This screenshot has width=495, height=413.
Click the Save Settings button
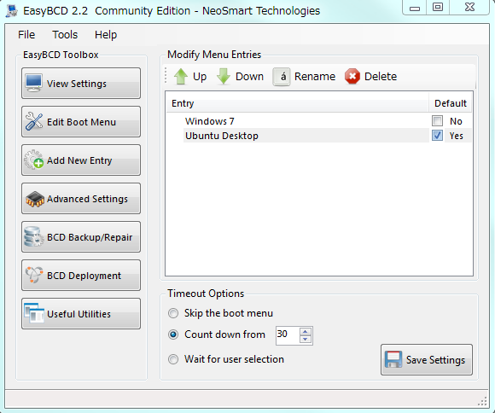(427, 359)
